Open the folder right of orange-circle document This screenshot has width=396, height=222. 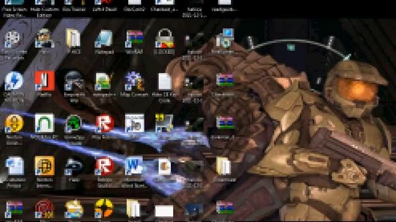pos(224,166)
